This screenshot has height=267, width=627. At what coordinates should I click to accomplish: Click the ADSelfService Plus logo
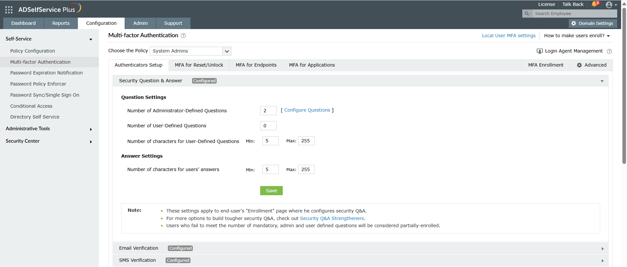49,9
